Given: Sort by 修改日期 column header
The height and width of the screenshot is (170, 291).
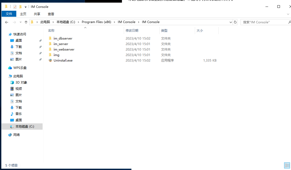Looking at the screenshot, I should tap(132, 31).
